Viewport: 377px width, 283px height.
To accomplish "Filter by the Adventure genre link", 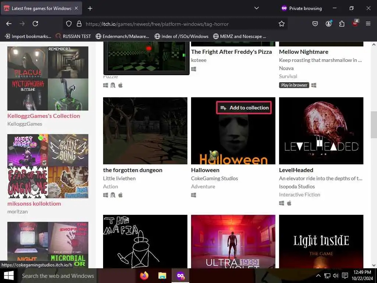I will tap(203, 186).
